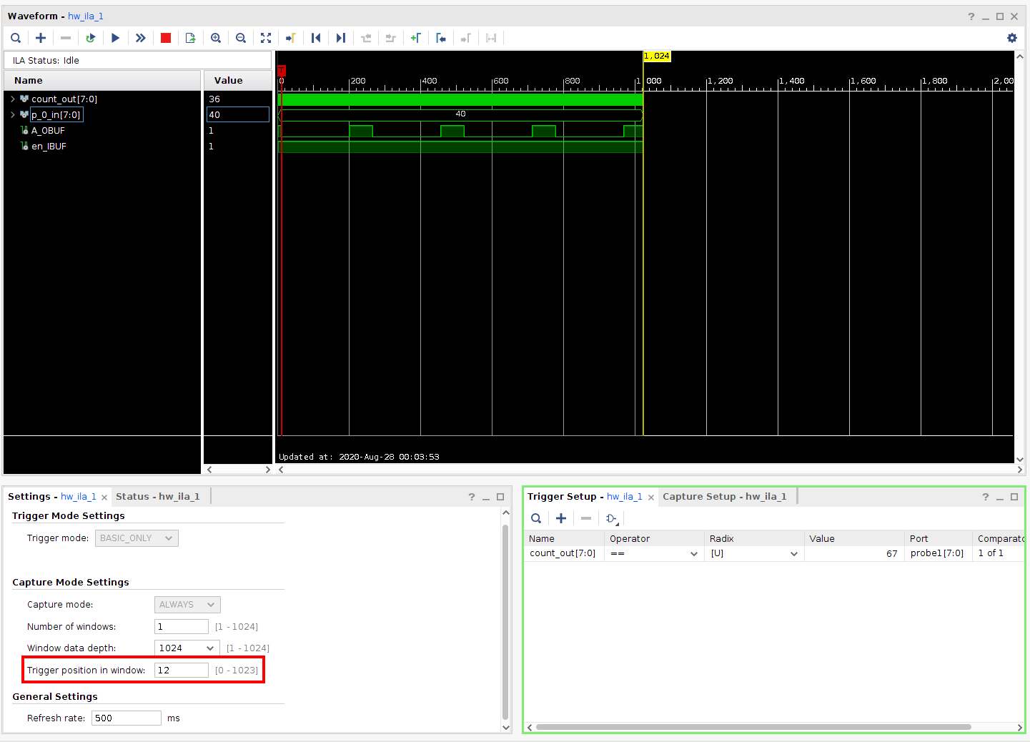1030x742 pixels.
Task: Zoom in on the waveform
Action: [x=216, y=38]
